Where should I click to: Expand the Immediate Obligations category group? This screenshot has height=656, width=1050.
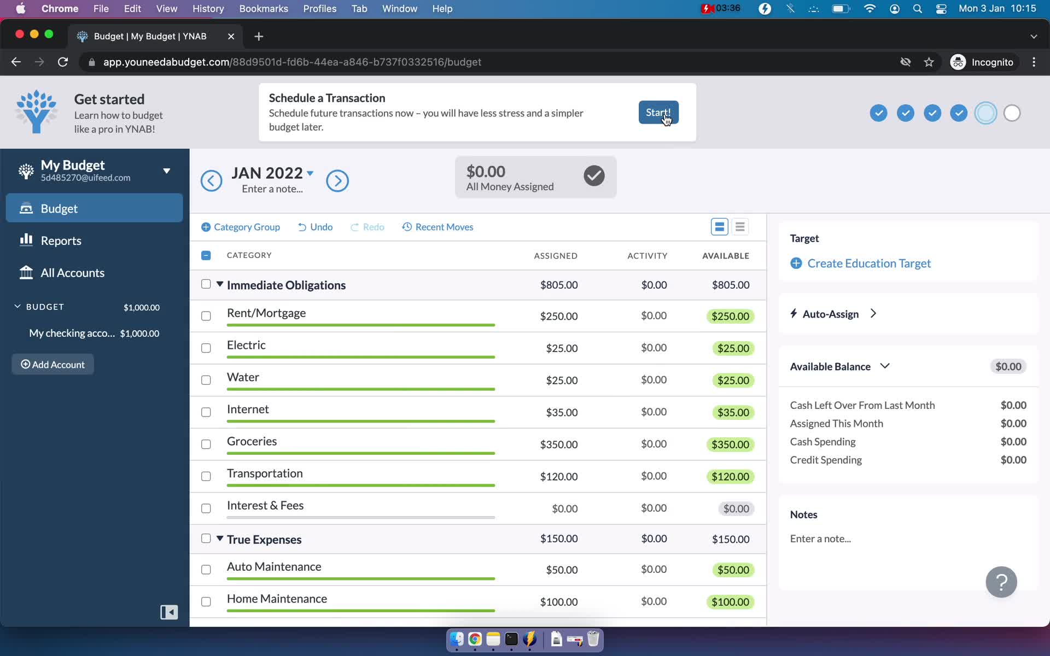(x=219, y=284)
